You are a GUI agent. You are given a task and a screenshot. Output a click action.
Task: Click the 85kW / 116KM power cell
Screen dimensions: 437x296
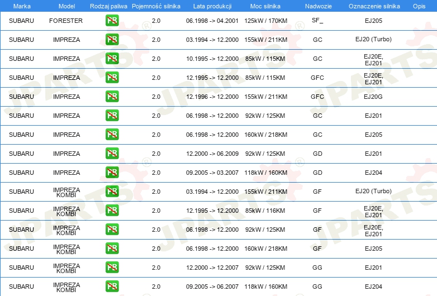tap(265, 211)
